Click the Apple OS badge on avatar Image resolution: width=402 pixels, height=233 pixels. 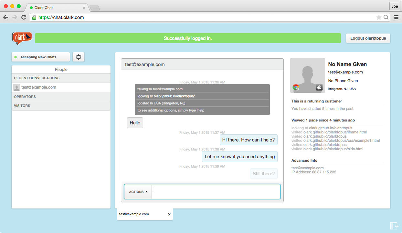point(319,87)
